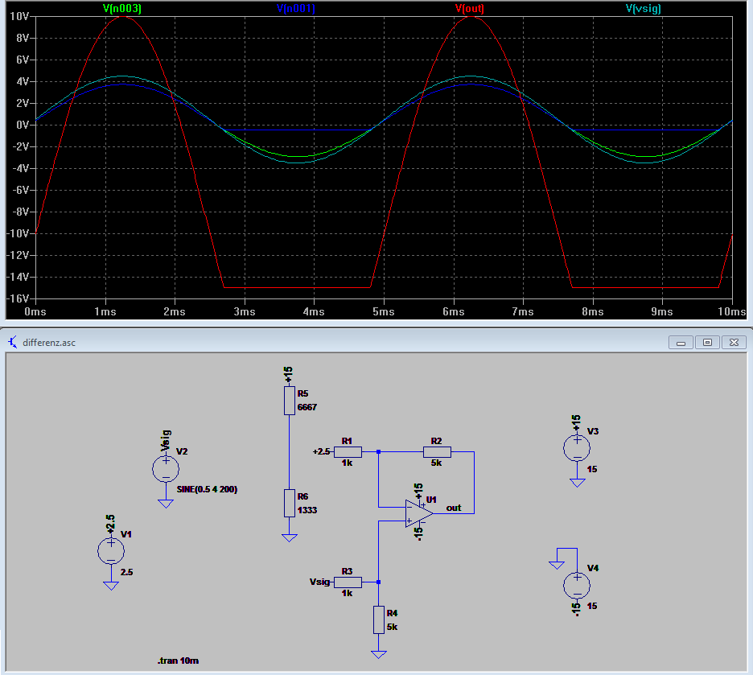The height and width of the screenshot is (675, 753).
Task: Click the .tran 10m simulation directive
Action: click(178, 660)
